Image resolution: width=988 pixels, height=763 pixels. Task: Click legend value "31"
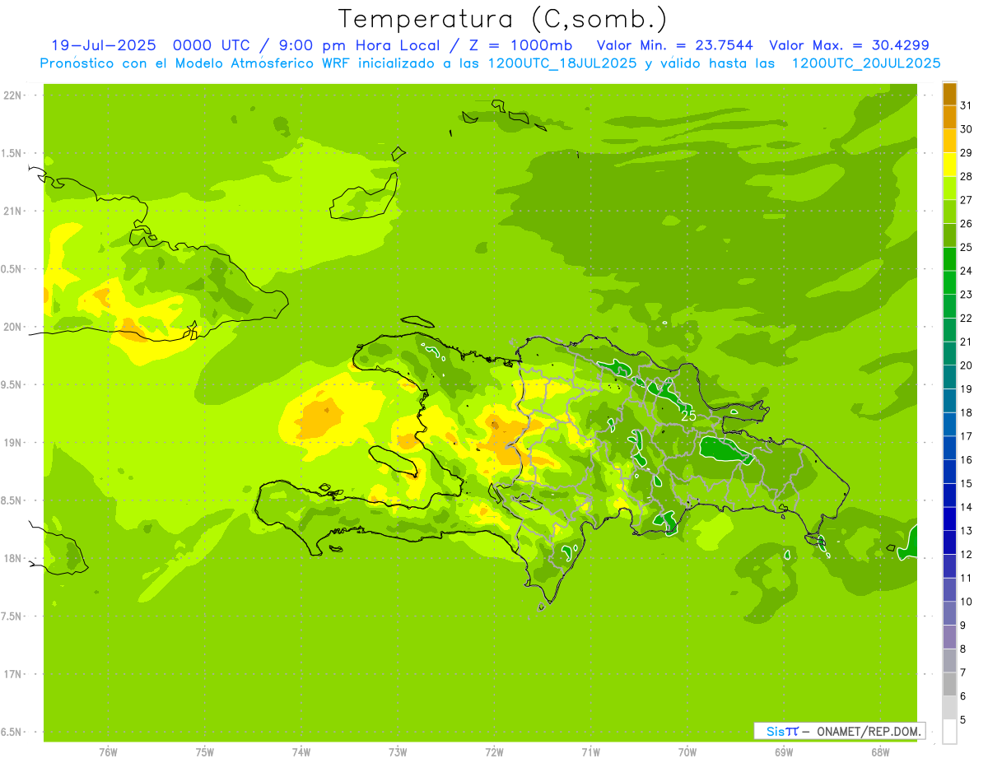pos(967,106)
